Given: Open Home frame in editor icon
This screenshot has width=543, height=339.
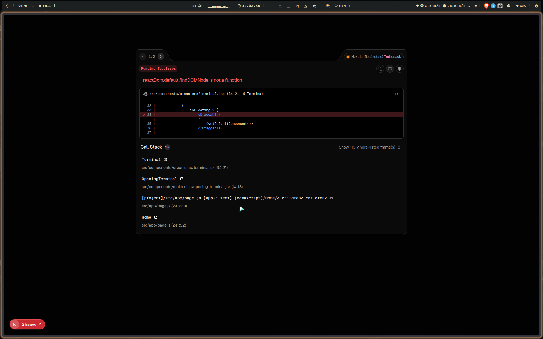Looking at the screenshot, I should [156, 217].
